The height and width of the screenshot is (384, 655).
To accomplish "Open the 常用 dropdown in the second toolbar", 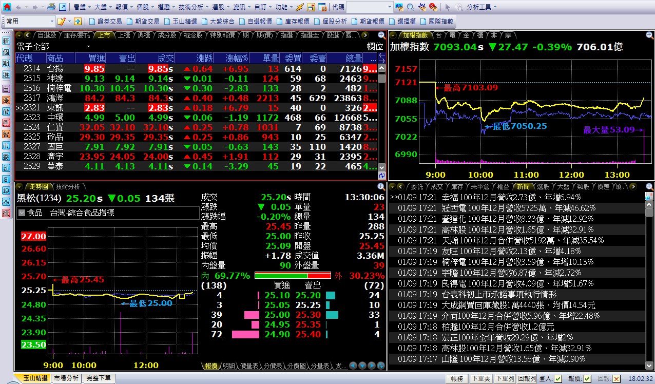I will [x=52, y=22].
